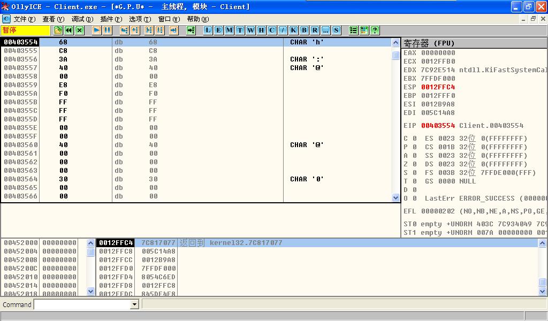This screenshot has width=548, height=321.
Task: Show the Handles window (H button)
Action: (261, 30)
